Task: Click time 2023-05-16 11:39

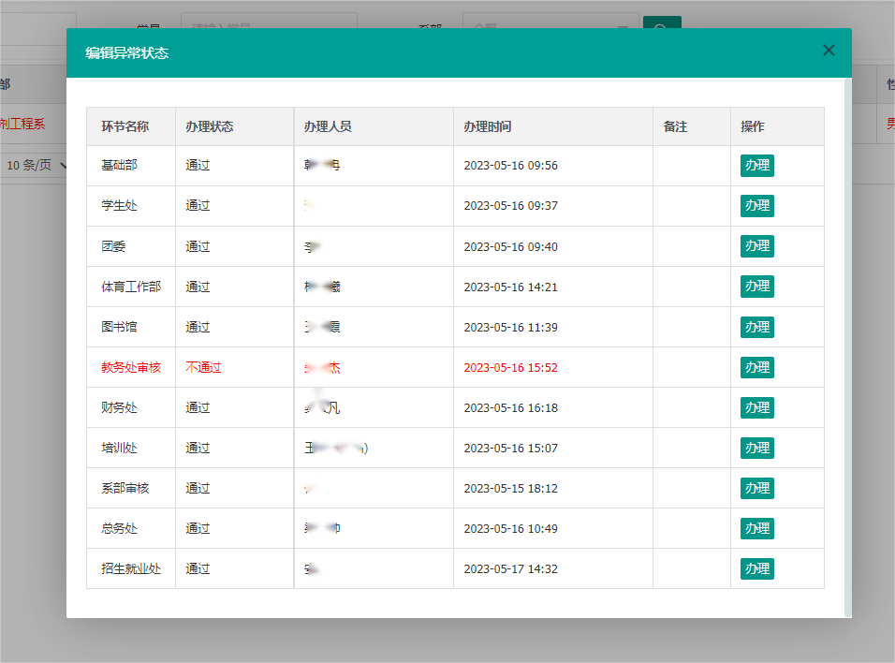Action: click(510, 327)
